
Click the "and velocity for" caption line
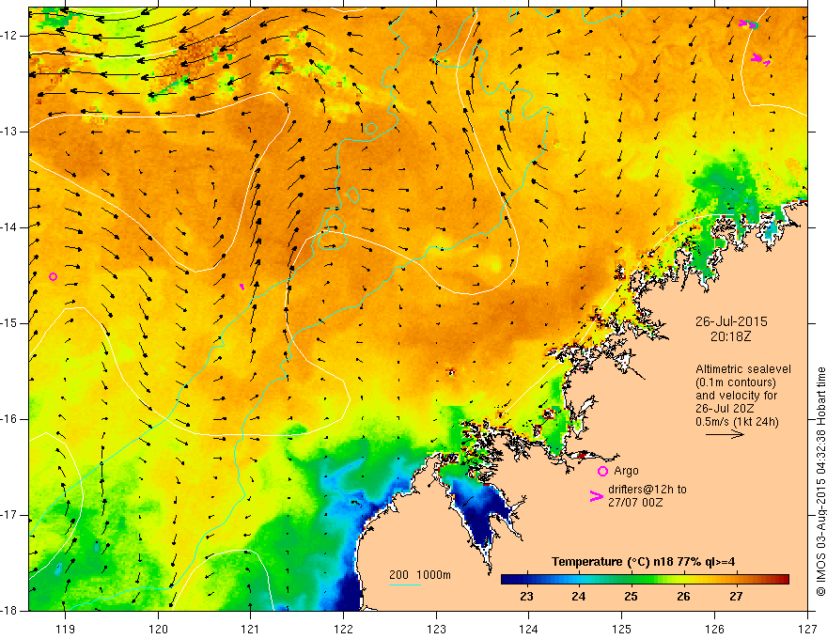736,396
